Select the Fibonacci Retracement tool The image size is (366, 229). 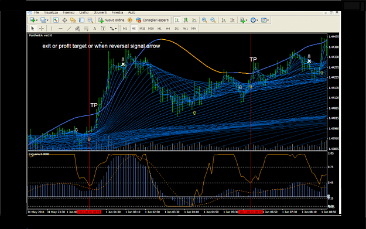pos(86,29)
